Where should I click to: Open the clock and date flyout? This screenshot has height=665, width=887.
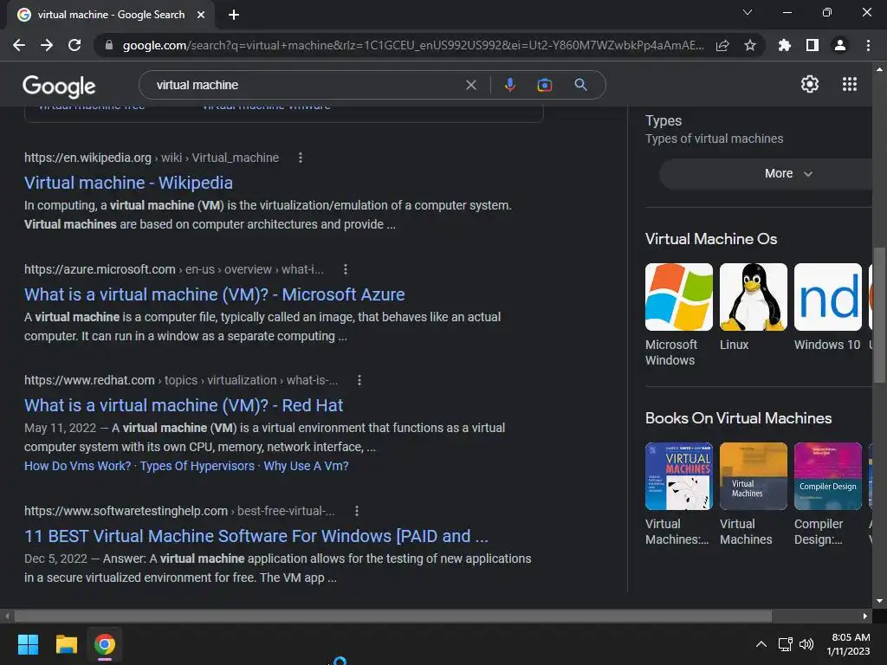(849, 644)
